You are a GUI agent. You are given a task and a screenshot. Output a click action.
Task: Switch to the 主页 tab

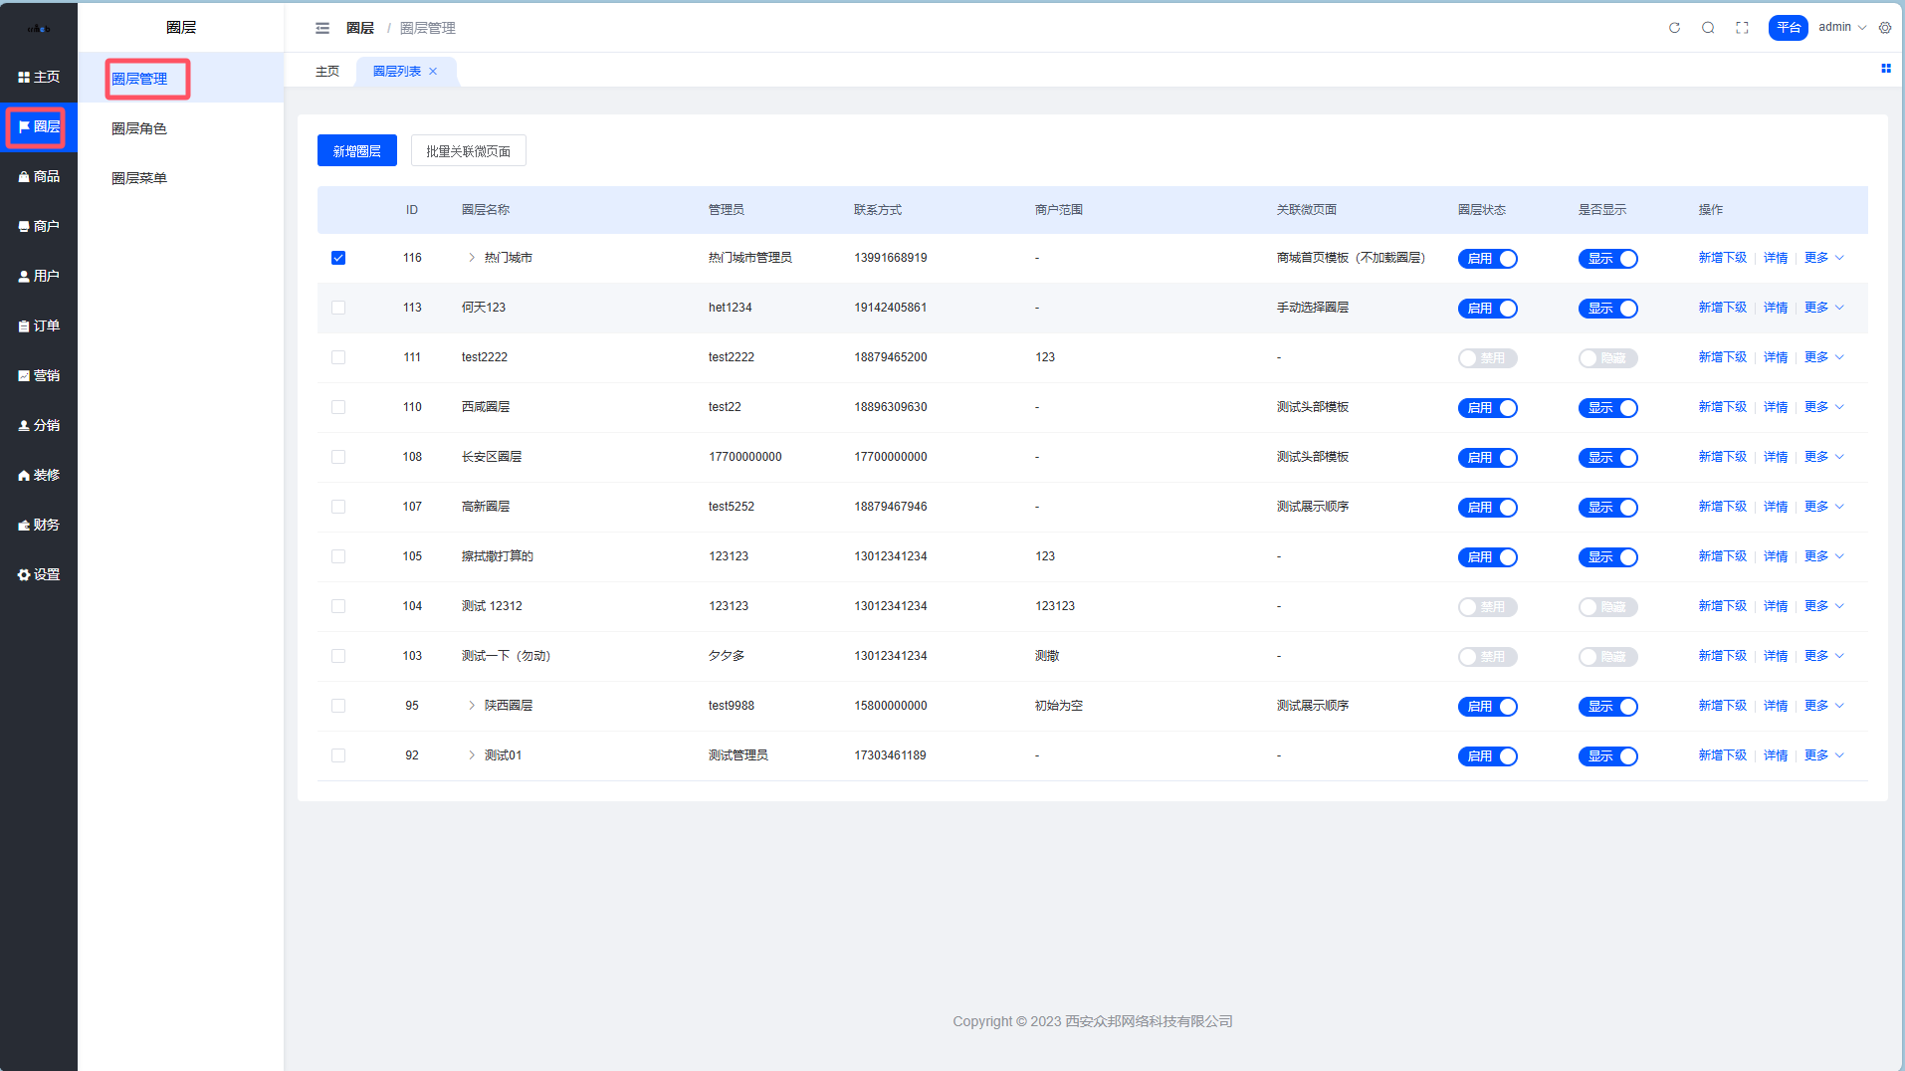[327, 72]
